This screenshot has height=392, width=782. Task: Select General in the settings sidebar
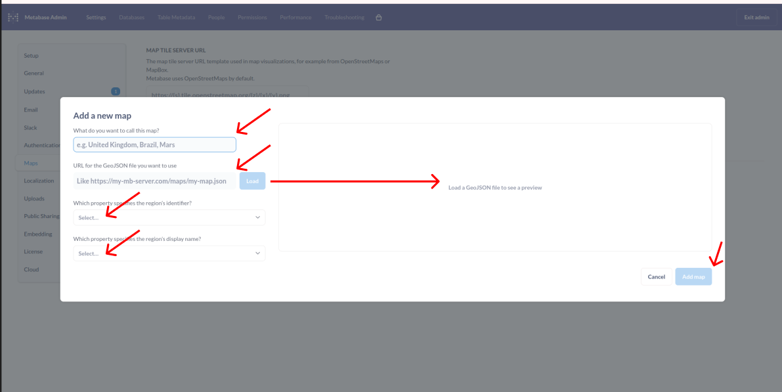click(x=34, y=74)
